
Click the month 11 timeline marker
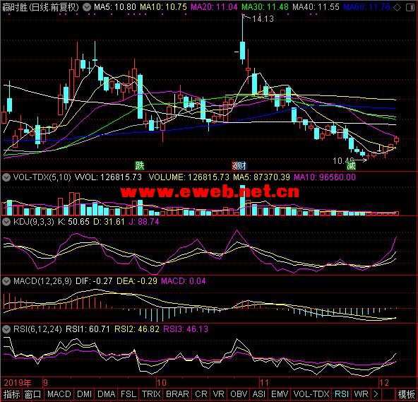point(264,383)
